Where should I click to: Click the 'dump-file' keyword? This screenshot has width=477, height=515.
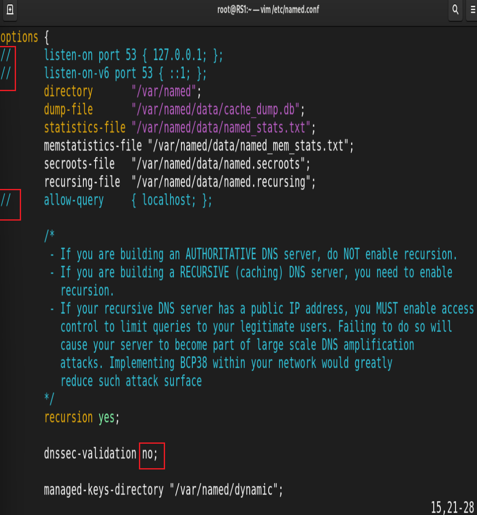tap(68, 110)
